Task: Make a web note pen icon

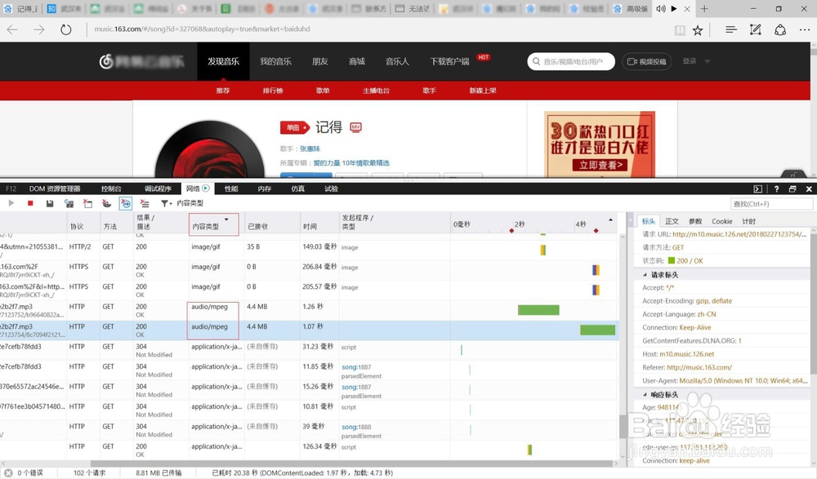Action: tap(755, 29)
